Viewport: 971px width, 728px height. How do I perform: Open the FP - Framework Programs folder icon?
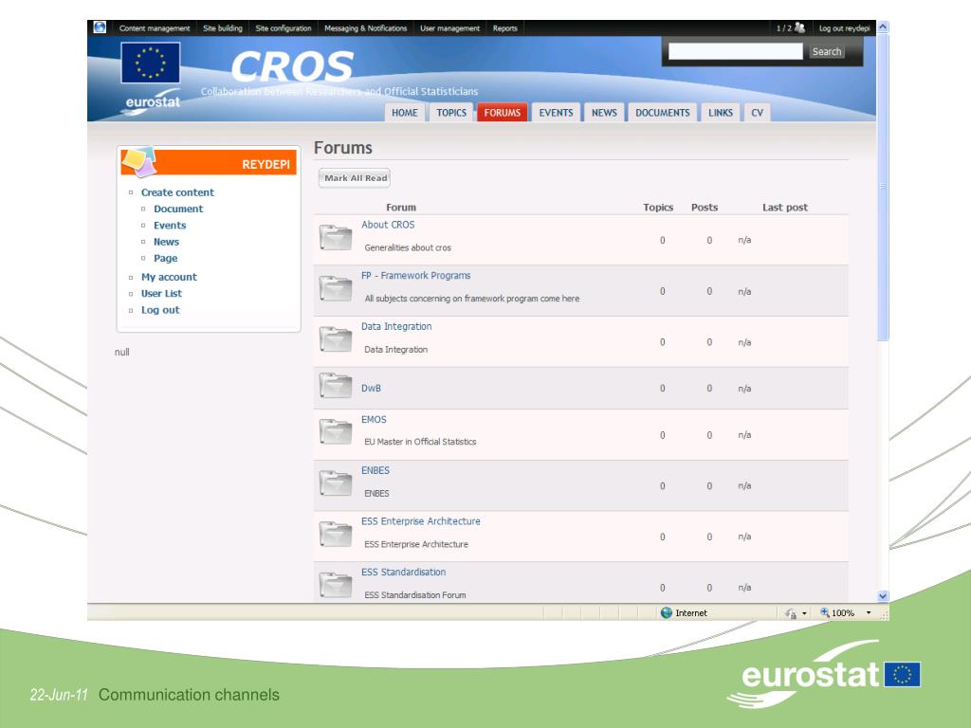(x=336, y=288)
